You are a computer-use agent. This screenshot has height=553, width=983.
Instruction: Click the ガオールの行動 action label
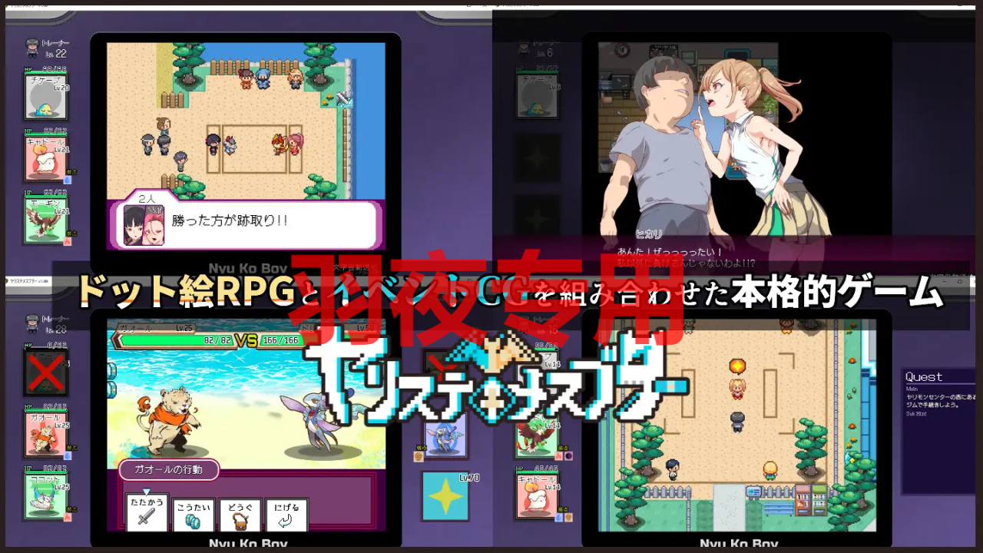click(x=169, y=469)
